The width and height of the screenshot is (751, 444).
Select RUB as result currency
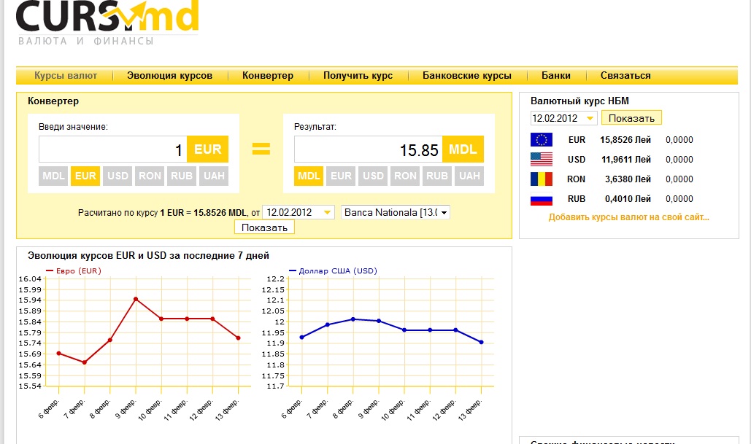(436, 176)
